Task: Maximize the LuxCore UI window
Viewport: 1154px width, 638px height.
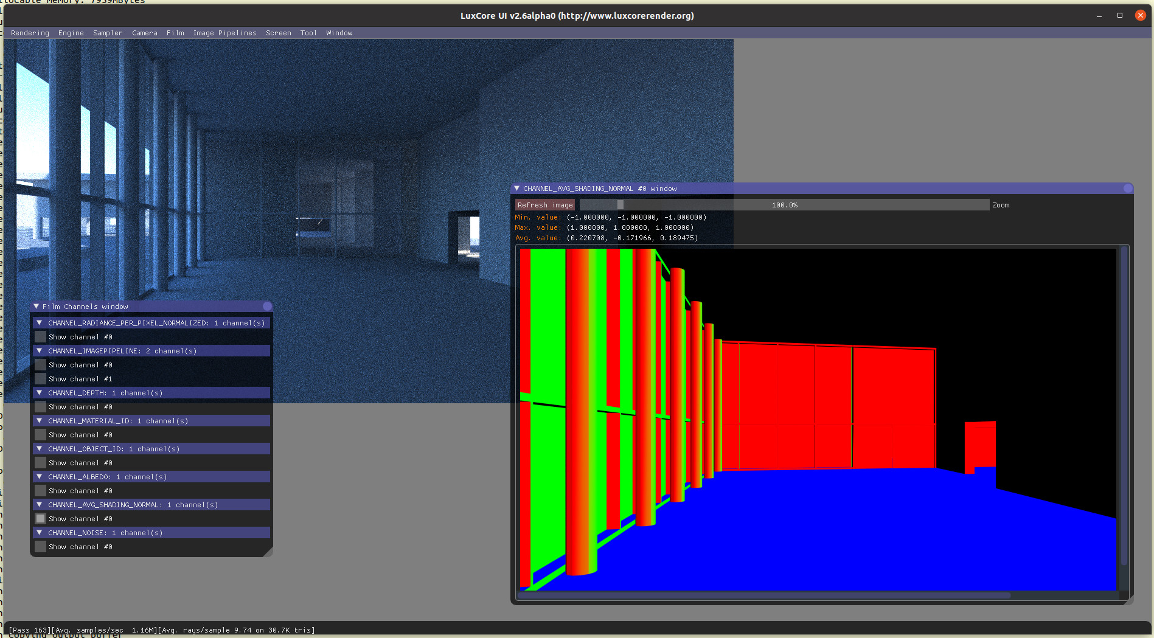Action: click(x=1120, y=15)
